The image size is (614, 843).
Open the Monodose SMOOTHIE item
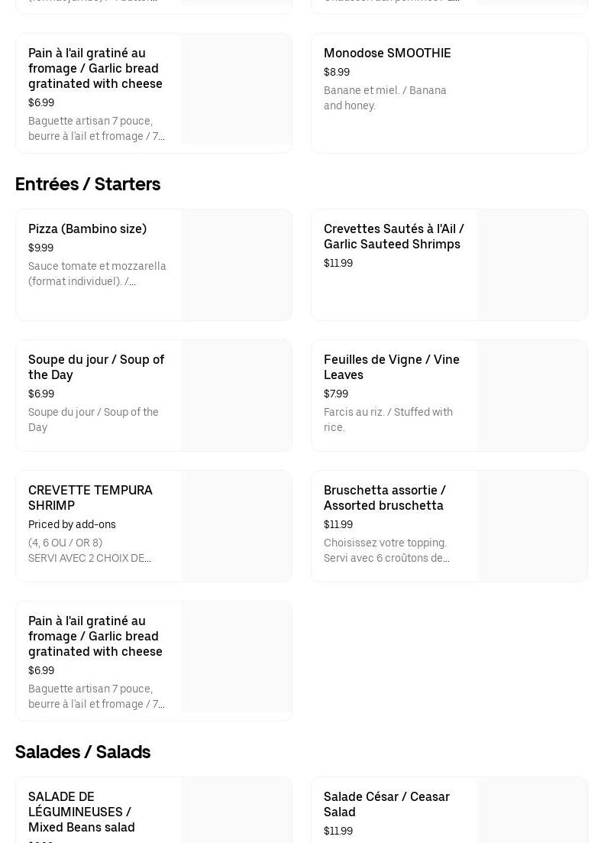point(387,53)
